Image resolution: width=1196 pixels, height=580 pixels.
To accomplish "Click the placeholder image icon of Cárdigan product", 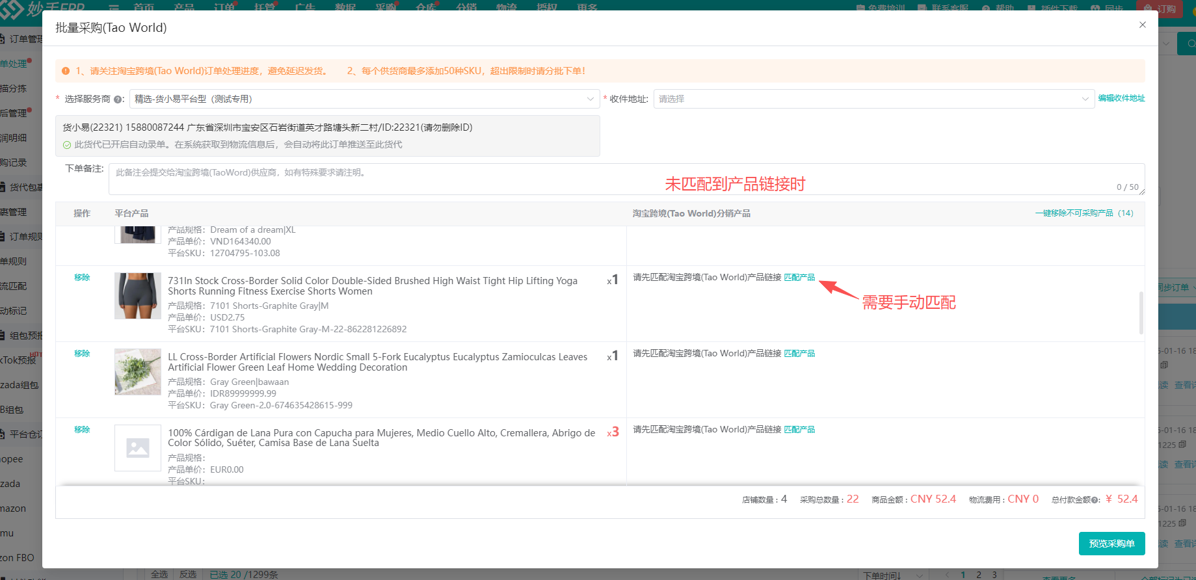I will 138,448.
